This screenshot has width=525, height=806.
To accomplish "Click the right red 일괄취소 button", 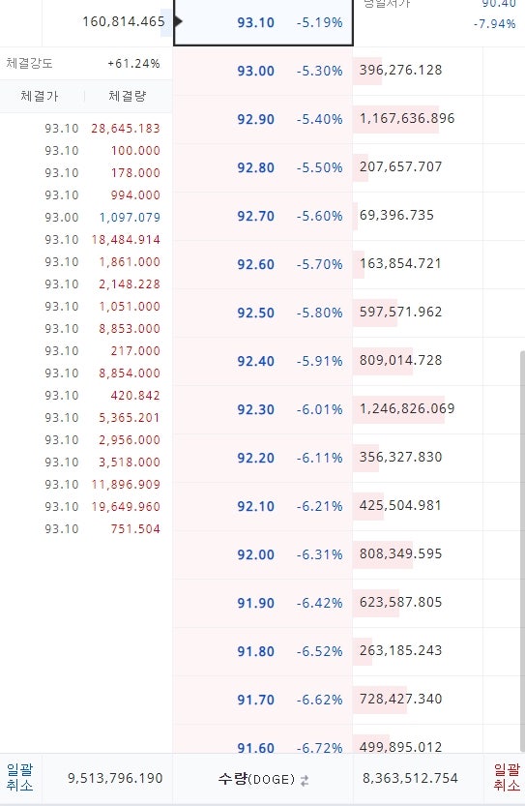I will click(x=507, y=778).
